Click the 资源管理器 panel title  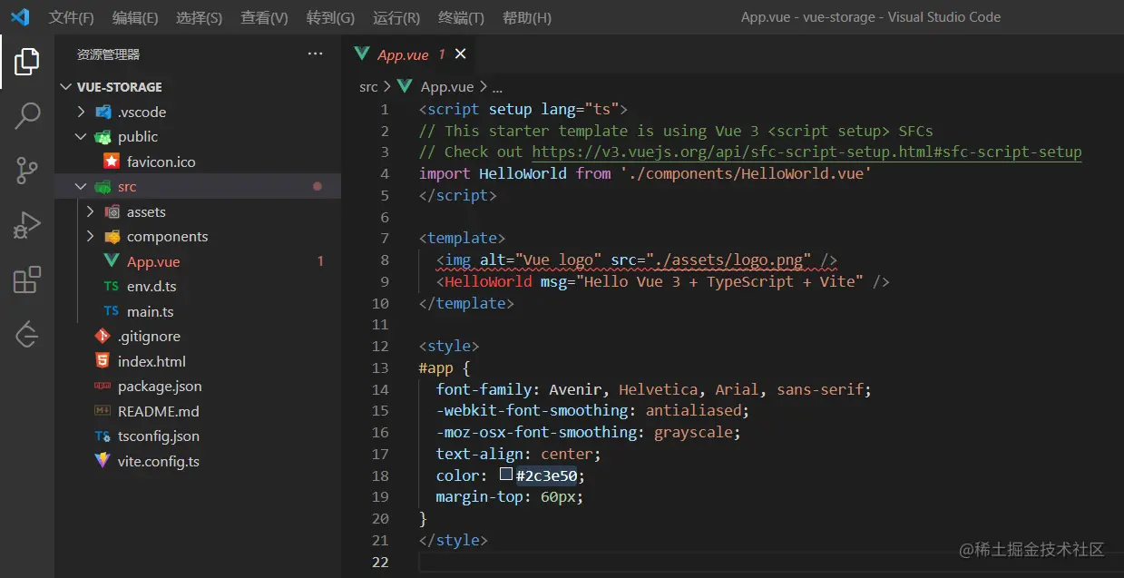(x=108, y=54)
